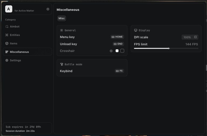Click the subscription expiry info text
Image resolution: width=207 pixels, height=136 pixels.
(x=23, y=127)
